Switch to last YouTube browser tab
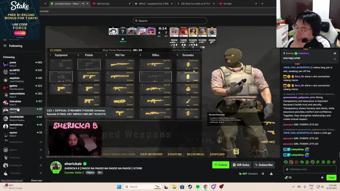 [238, 4]
